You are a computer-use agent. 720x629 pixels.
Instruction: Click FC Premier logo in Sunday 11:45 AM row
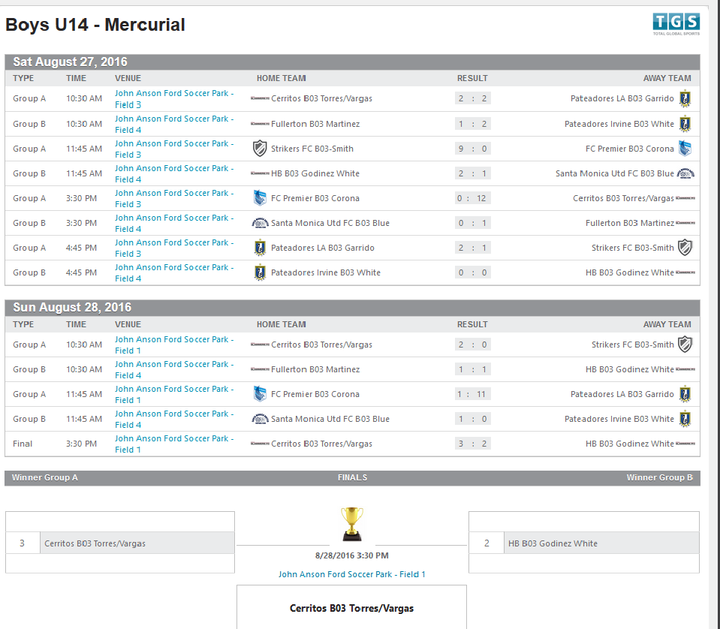(260, 394)
